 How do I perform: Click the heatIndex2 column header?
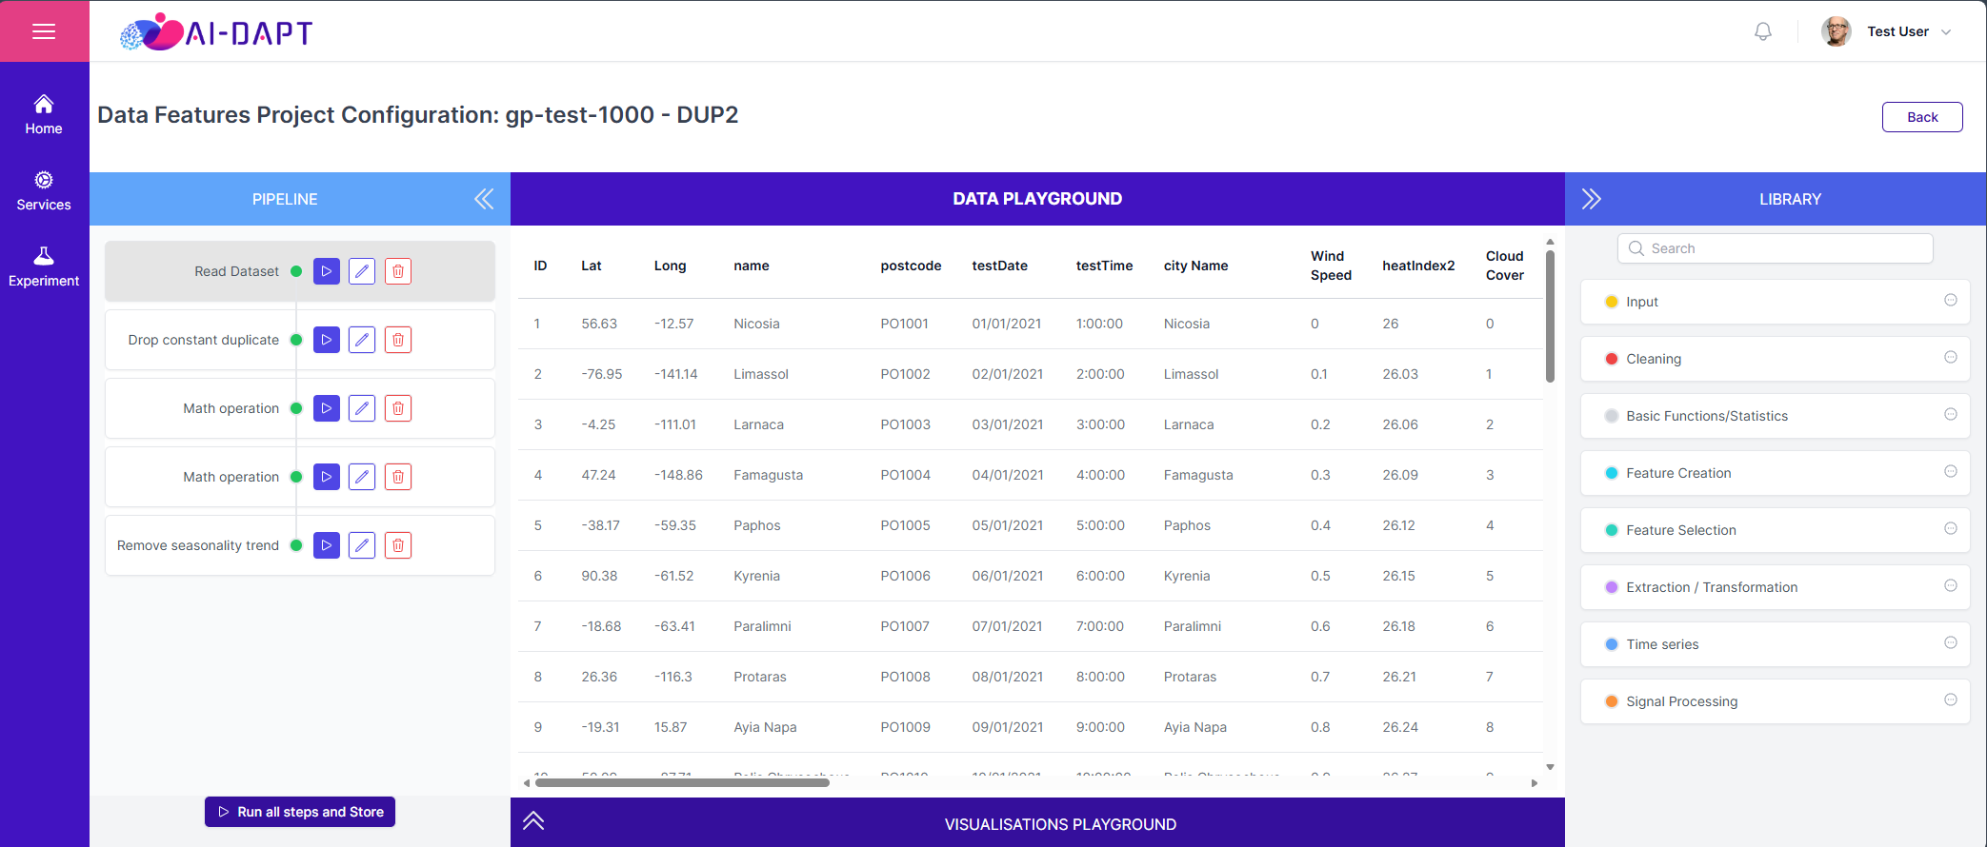pos(1418,266)
